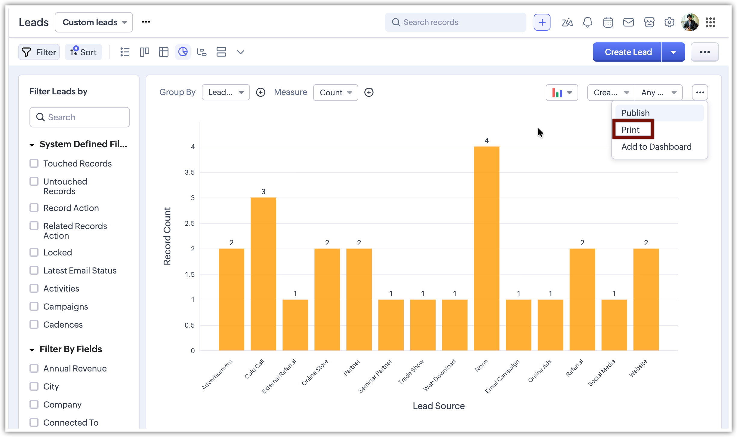Click the Search records field
Screen dimensions: 737x437
pos(456,22)
